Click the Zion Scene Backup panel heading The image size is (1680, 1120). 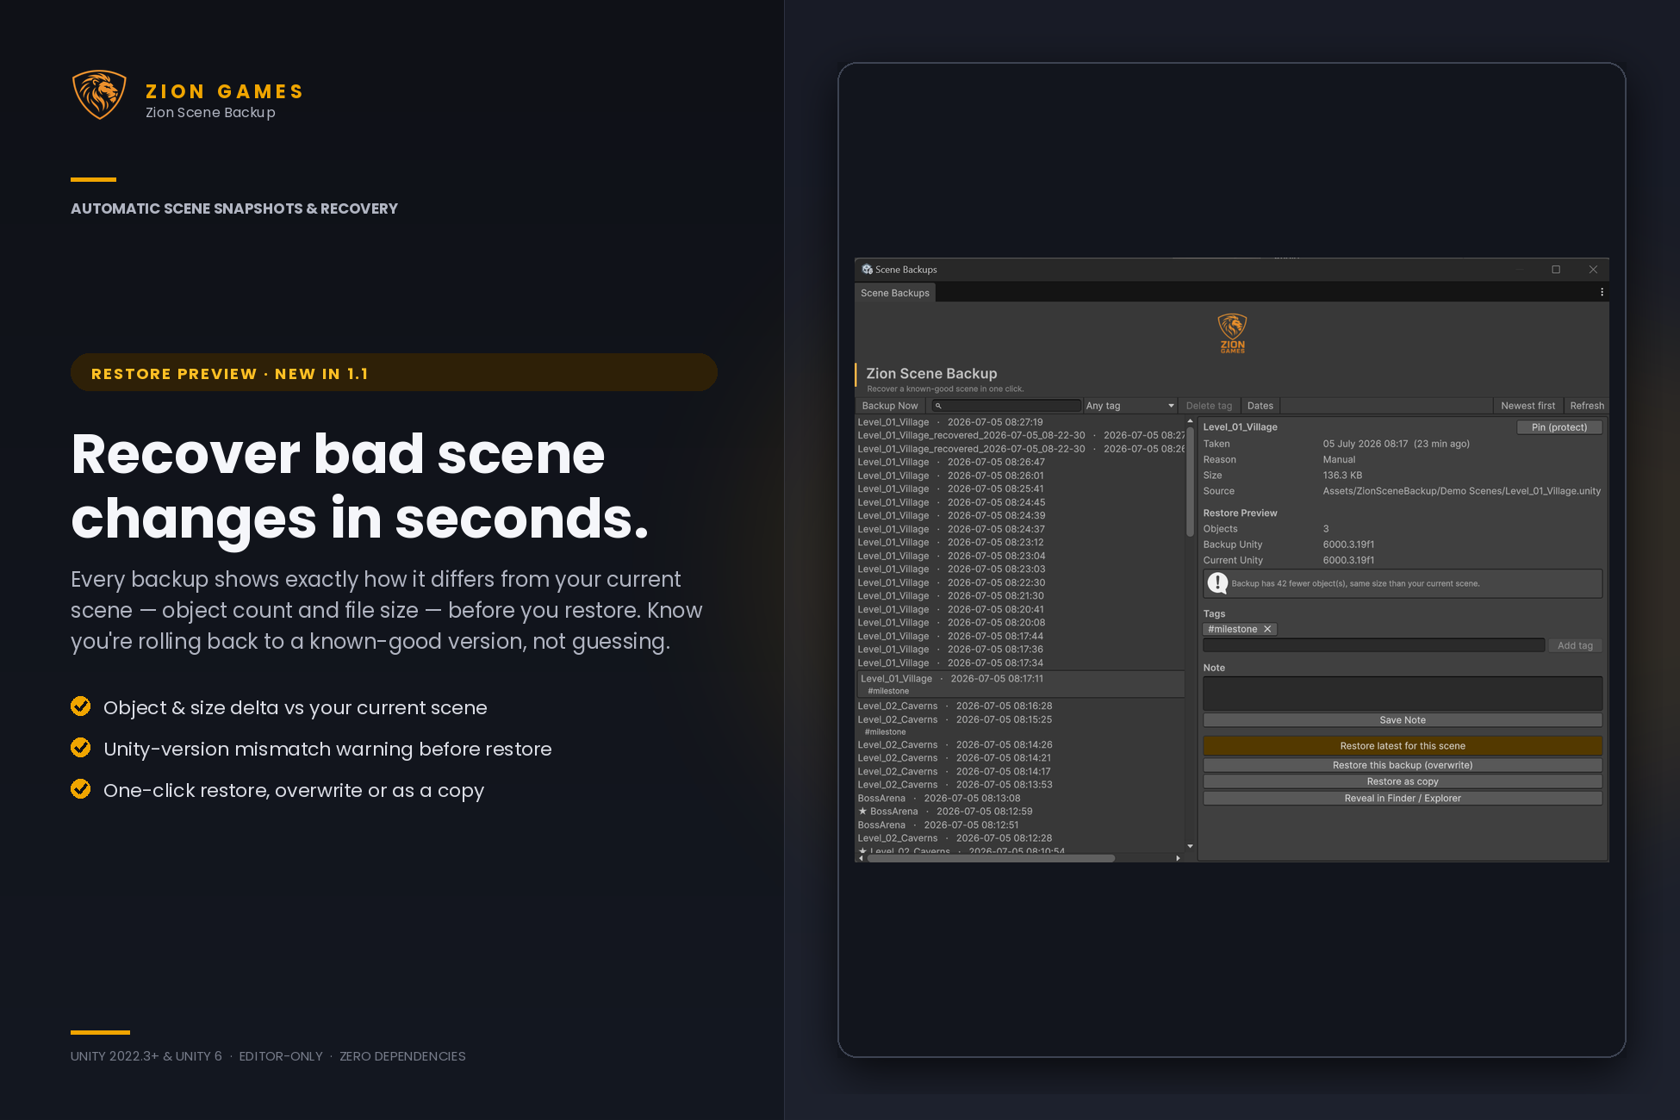(x=931, y=374)
